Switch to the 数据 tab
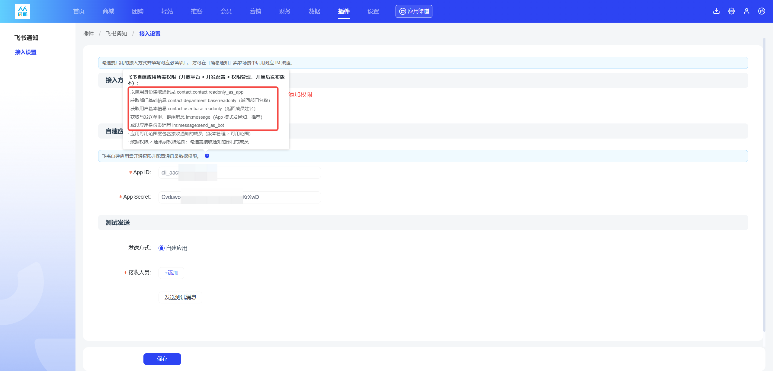773x371 pixels. click(x=314, y=11)
